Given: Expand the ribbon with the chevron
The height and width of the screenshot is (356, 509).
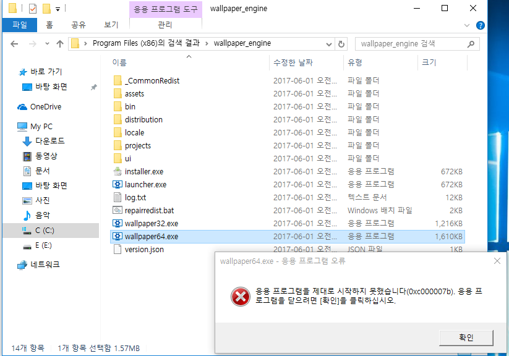Looking at the screenshot, I should coord(467,25).
